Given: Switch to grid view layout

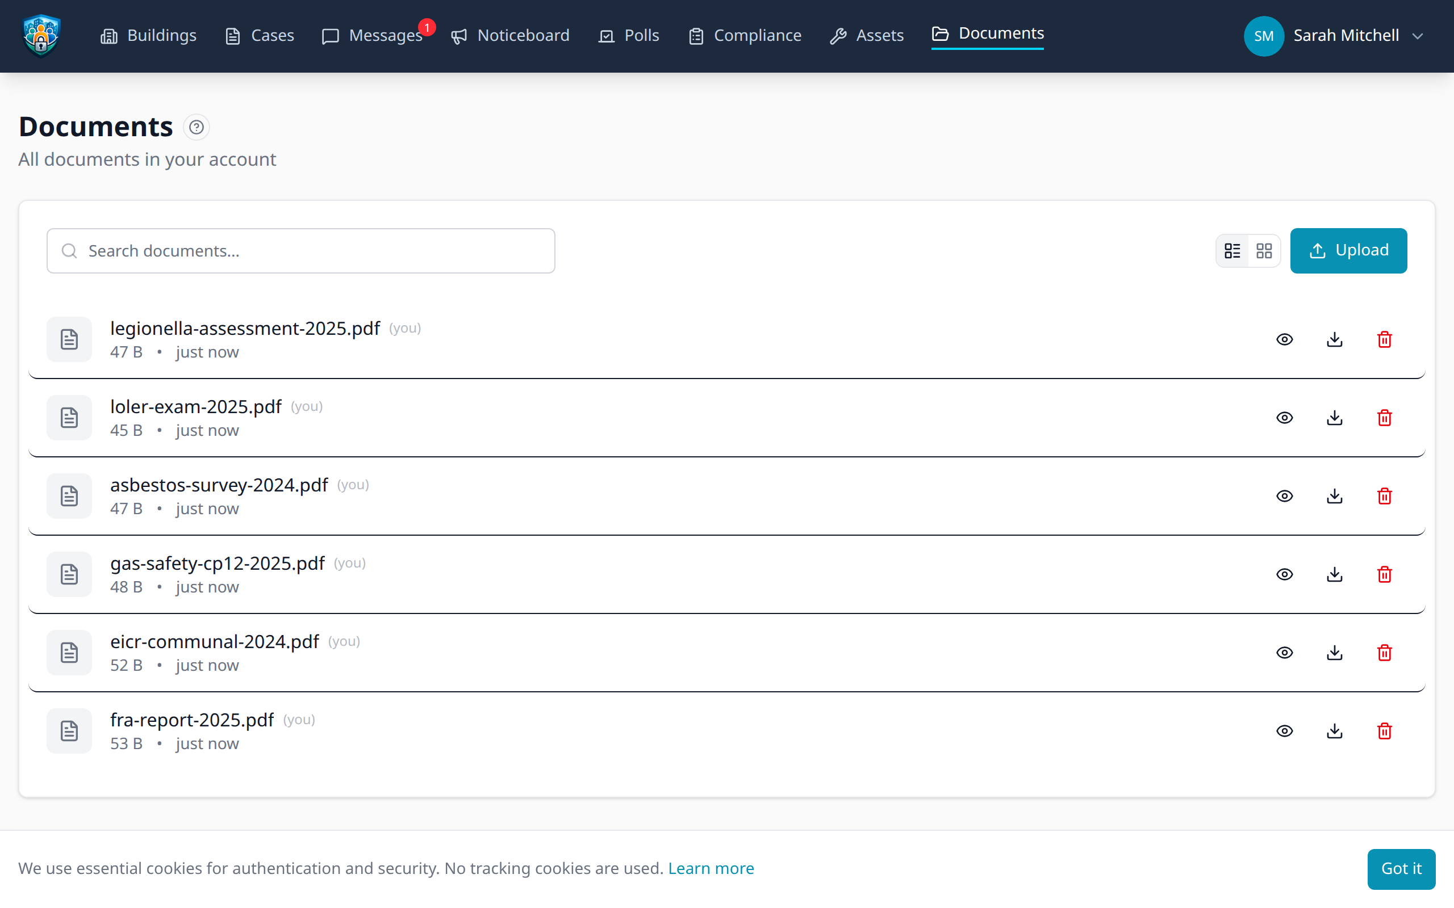Looking at the screenshot, I should click(1264, 250).
